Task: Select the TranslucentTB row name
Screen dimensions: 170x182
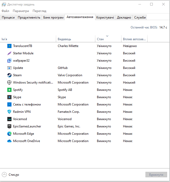Action: click(22, 46)
